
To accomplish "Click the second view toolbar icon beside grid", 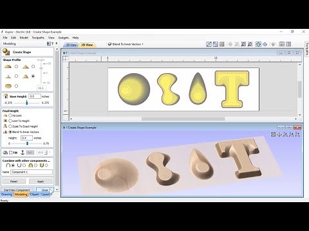I will pyautogui.click(x=216, y=44).
